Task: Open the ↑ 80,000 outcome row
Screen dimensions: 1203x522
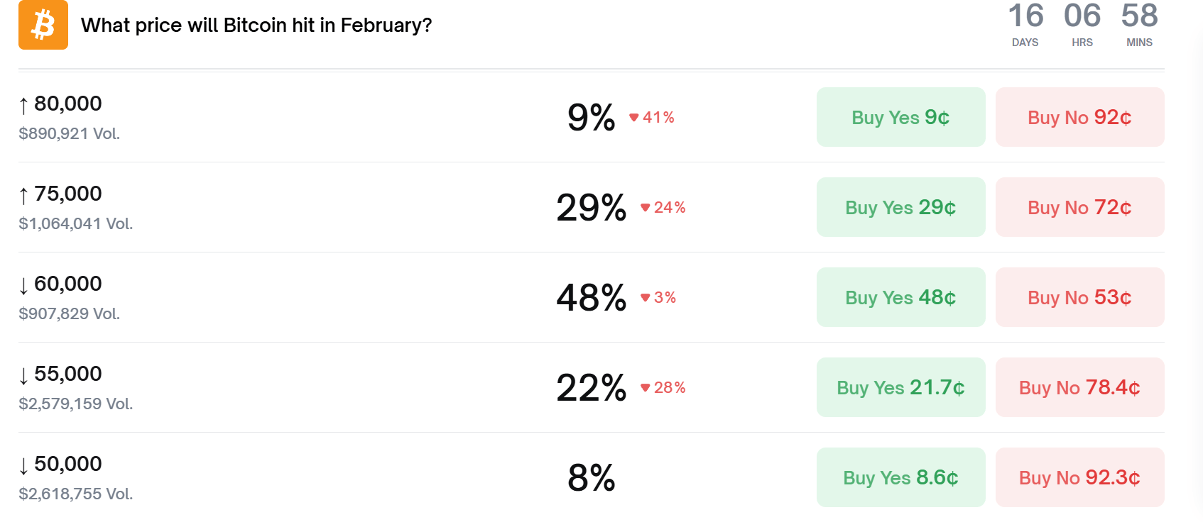Action: (68, 104)
